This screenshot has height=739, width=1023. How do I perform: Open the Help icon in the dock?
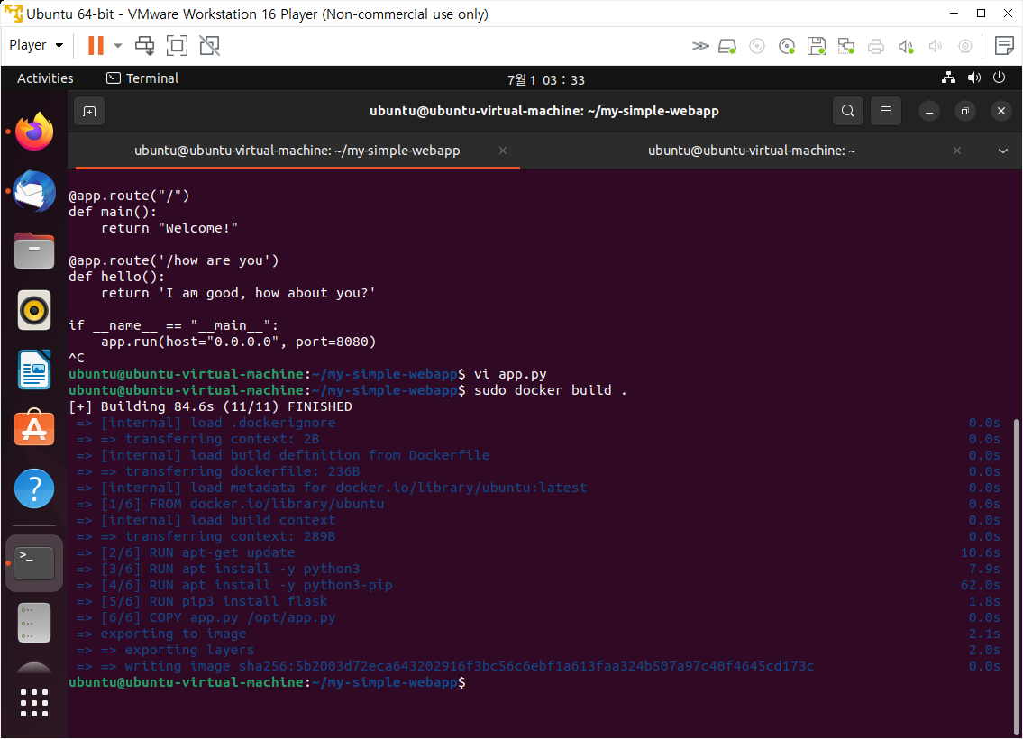pos(34,488)
